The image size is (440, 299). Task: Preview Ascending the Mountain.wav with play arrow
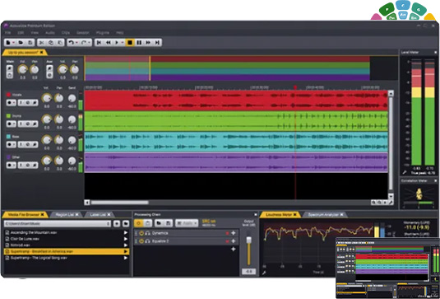pos(126,232)
